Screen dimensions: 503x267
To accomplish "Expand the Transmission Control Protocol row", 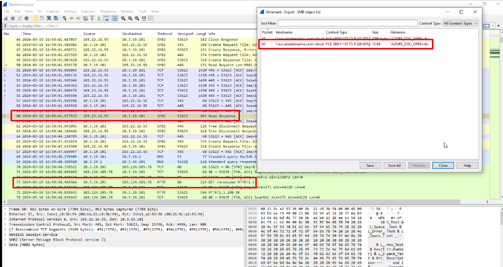I will click(5, 224).
